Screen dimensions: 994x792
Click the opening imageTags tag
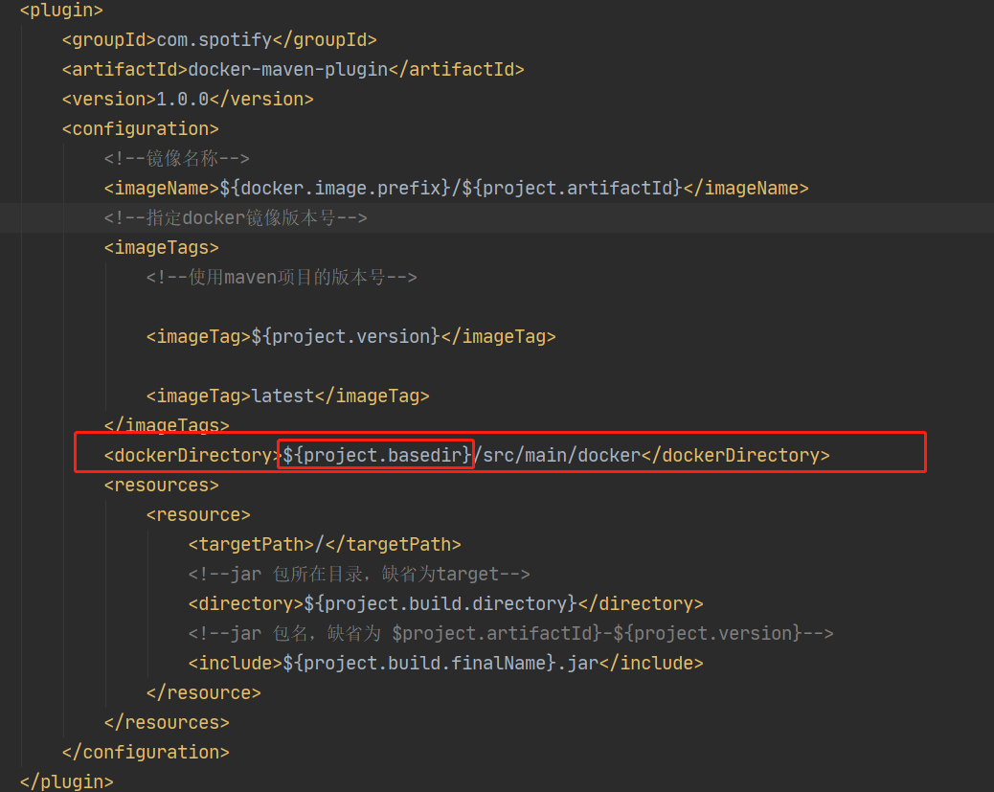tap(161, 247)
